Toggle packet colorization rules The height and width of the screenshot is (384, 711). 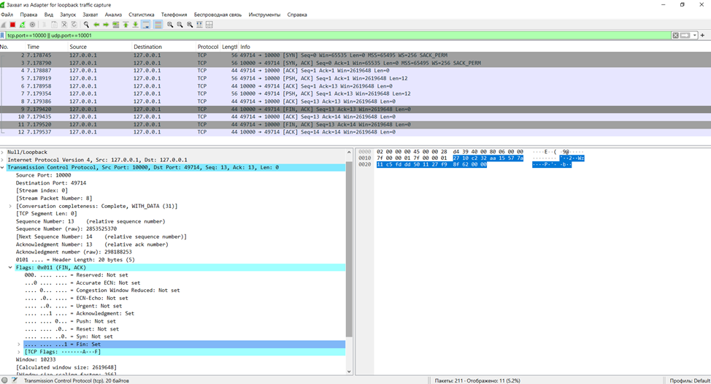(158, 25)
